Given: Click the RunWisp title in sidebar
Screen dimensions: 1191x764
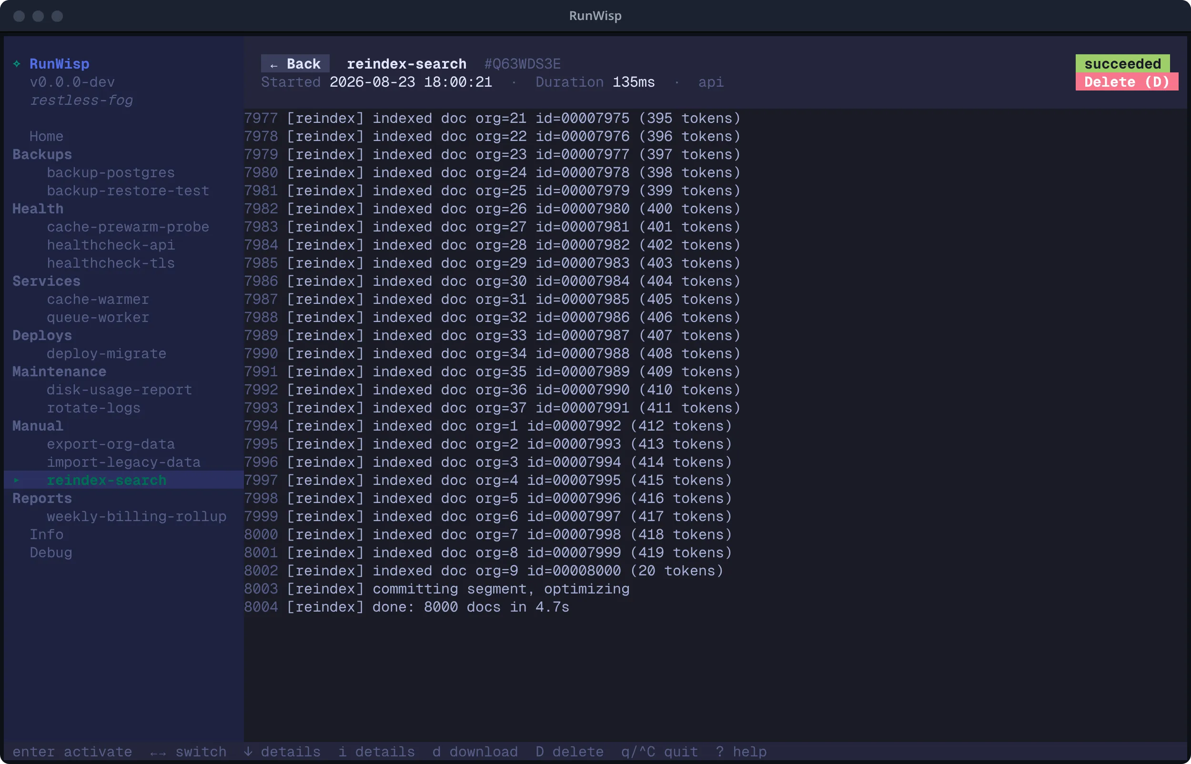Looking at the screenshot, I should point(60,63).
